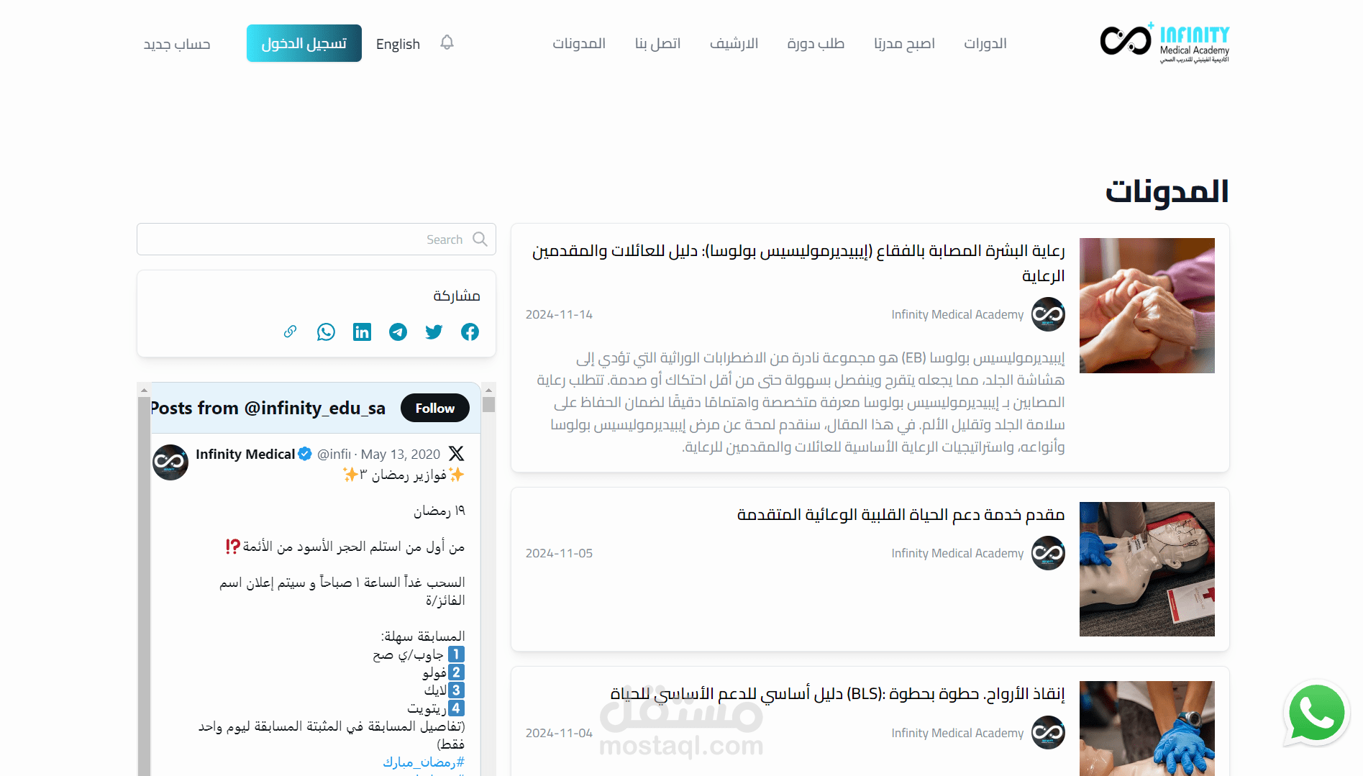Screen dimensions: 1363x776
Task: Open the advanced cardiac life support article title
Action: [x=901, y=514]
